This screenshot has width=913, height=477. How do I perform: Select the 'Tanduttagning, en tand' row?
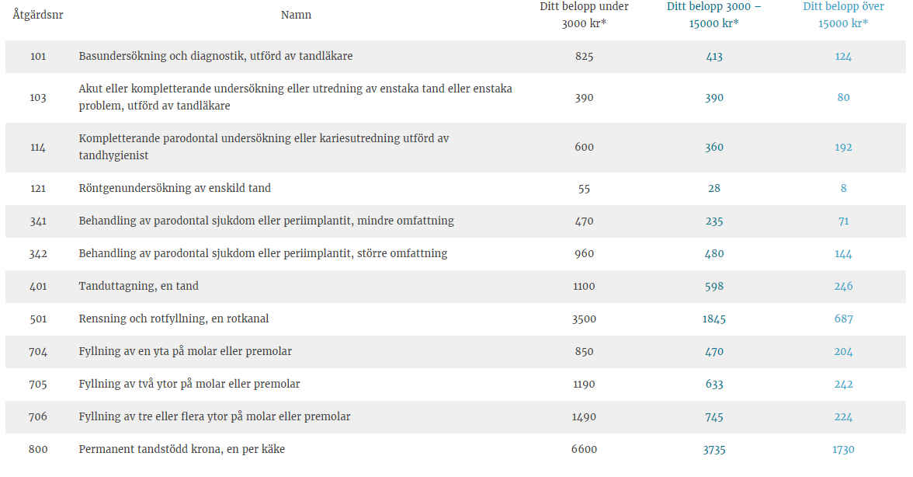coord(455,286)
